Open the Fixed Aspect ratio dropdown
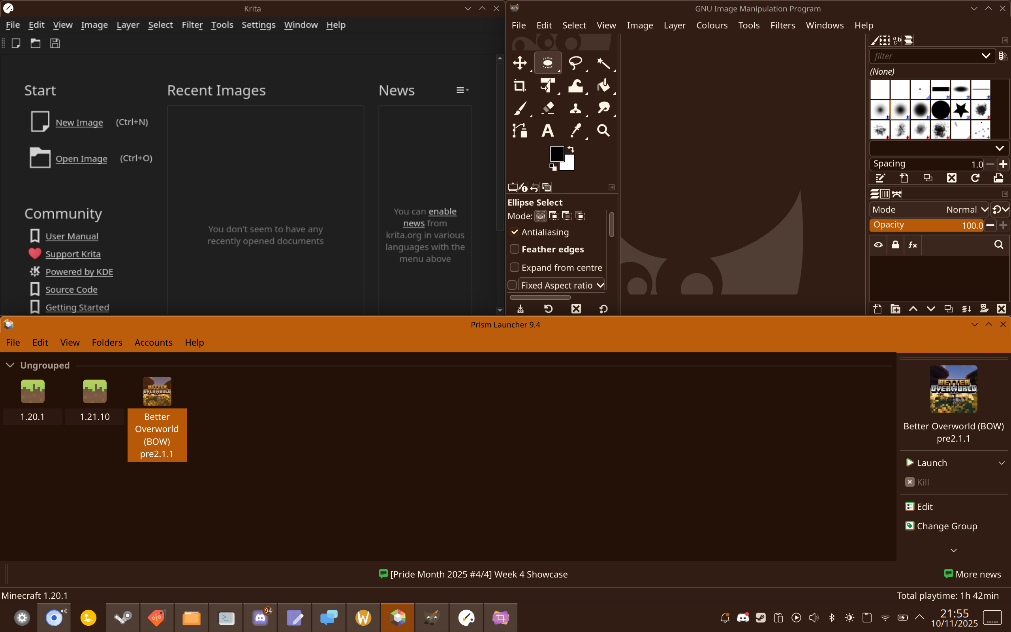 point(600,286)
